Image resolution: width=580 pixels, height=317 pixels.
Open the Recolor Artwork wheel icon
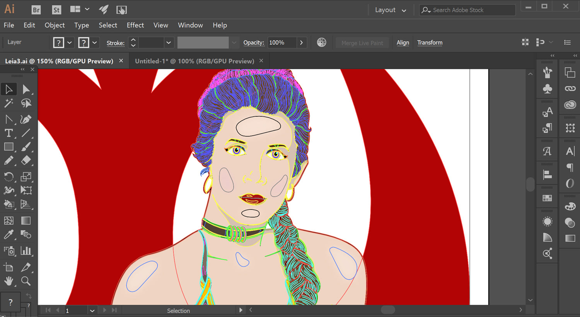coord(322,43)
